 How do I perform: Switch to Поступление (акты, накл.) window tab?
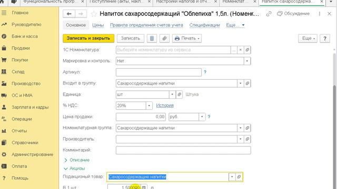click(117, 2)
